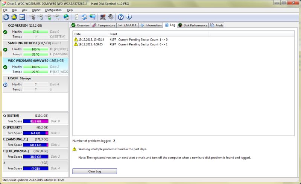Click the gray speaker sound icon

point(111,17)
